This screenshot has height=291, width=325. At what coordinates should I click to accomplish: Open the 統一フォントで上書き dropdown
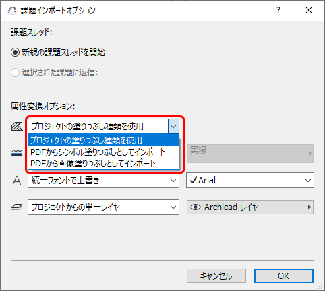click(103, 181)
